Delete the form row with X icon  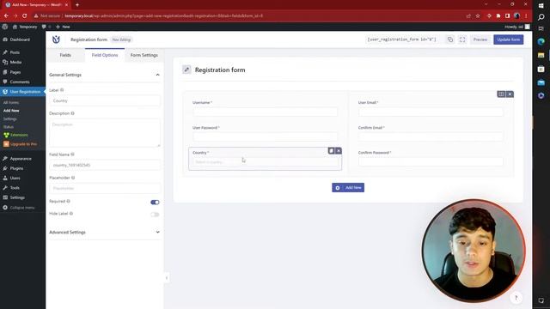coord(510,94)
